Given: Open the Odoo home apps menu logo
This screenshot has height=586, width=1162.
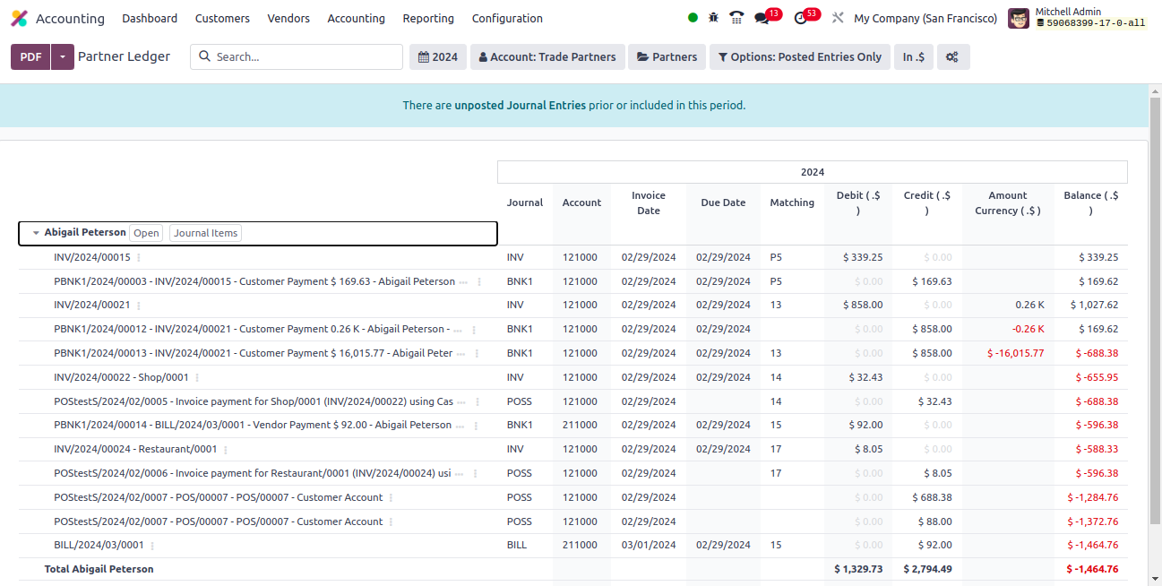Looking at the screenshot, I should click(x=19, y=18).
